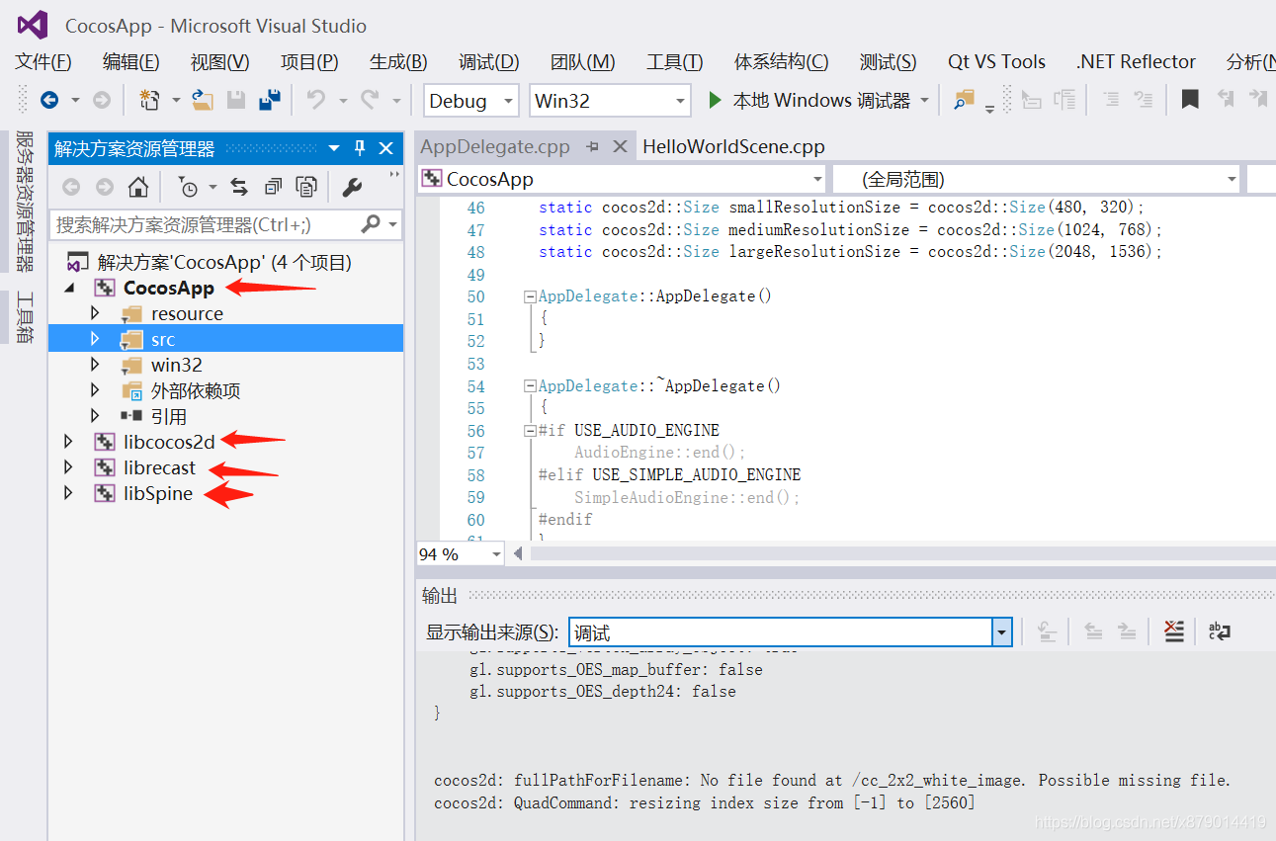Click the New Project toolbar icon
Image resolution: width=1276 pixels, height=841 pixels.
coord(150,100)
